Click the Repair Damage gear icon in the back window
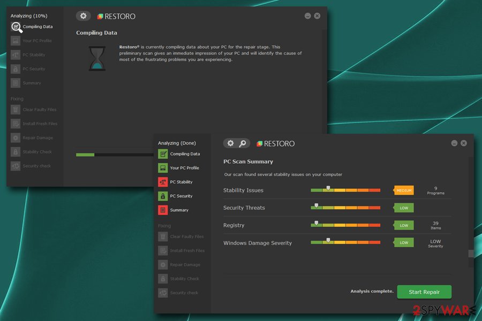Image resolution: width=482 pixels, height=321 pixels. tap(16, 137)
